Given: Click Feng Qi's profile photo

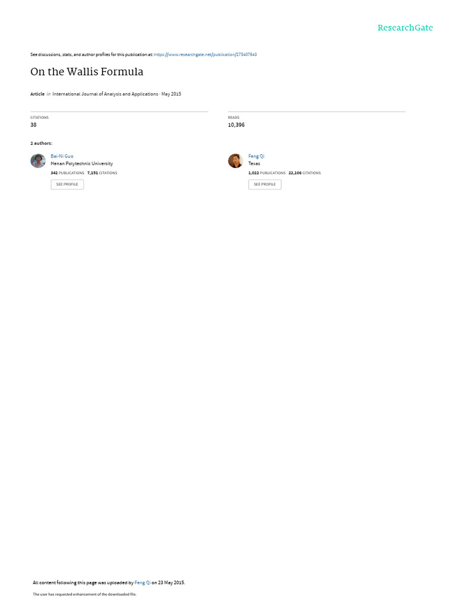Looking at the screenshot, I should [x=235, y=161].
